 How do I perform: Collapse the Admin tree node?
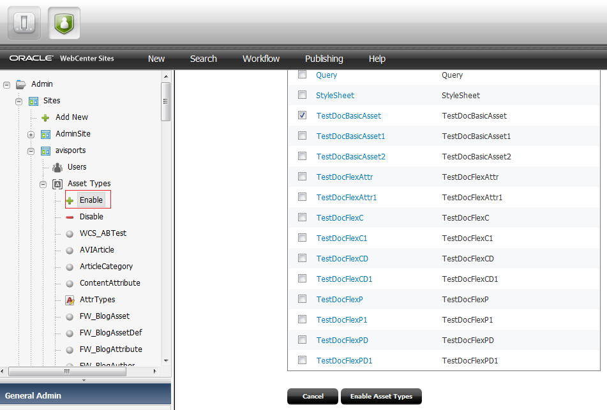[x=6, y=85]
